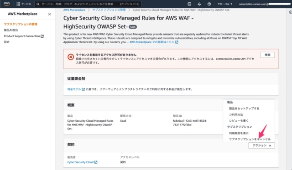Open the services grid menu icon
The height and width of the screenshot is (170, 292).
pos(18,4)
